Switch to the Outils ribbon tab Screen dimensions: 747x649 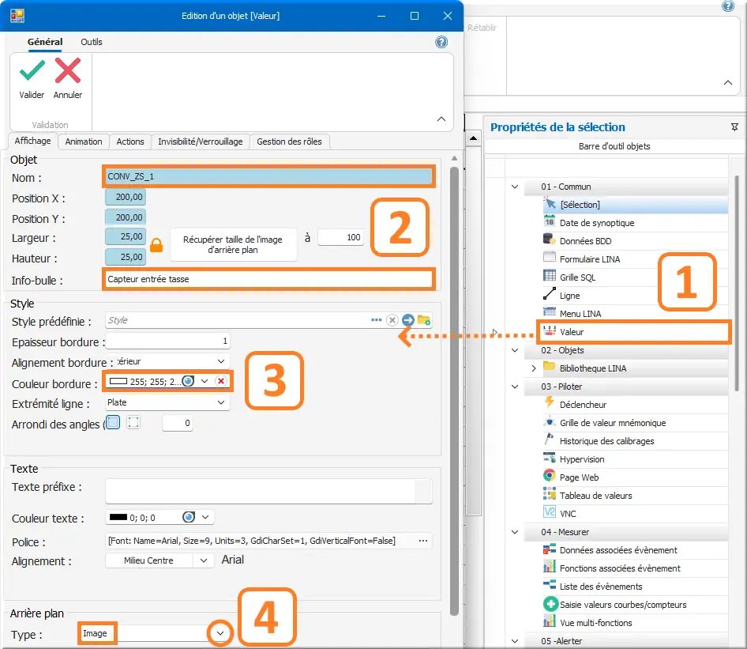click(92, 42)
